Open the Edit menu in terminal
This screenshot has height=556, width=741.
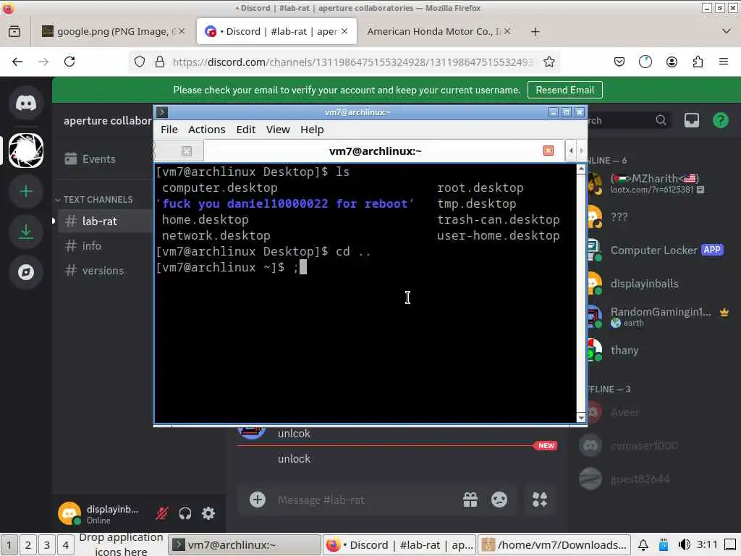246,130
